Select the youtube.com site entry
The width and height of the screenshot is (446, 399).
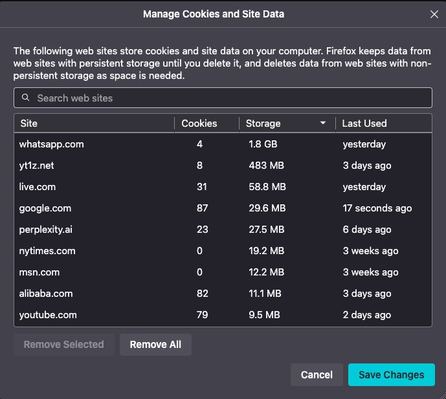click(x=48, y=315)
